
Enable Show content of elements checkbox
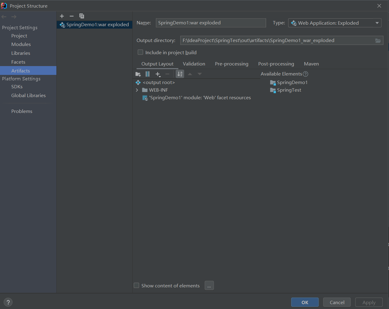point(137,286)
